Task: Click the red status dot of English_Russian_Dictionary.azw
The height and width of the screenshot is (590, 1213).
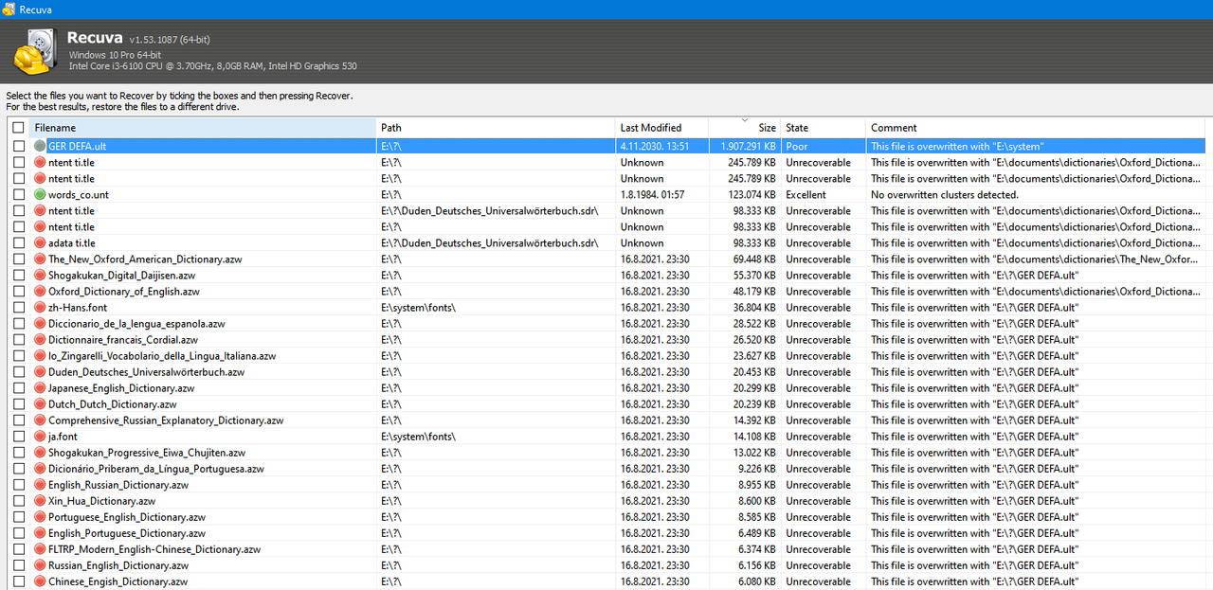Action: 40,485
